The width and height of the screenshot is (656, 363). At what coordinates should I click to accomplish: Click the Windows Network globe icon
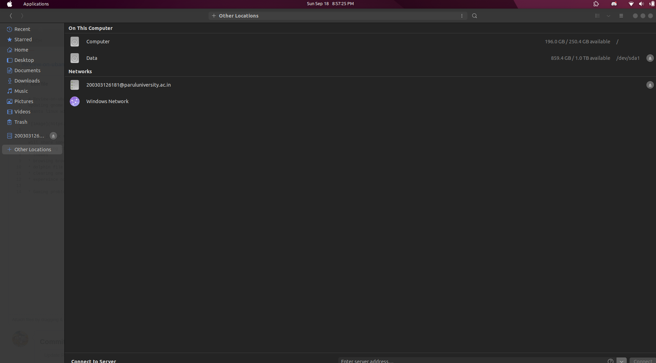click(x=74, y=101)
